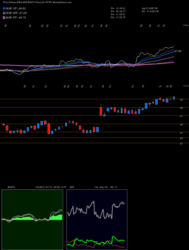Click the 47.98 label on EMA chart

pos(178,52)
